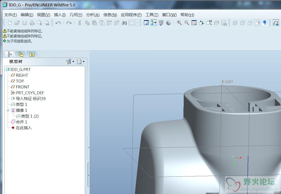
Task: Select No Hidden display mode
Action: pos(250,23)
